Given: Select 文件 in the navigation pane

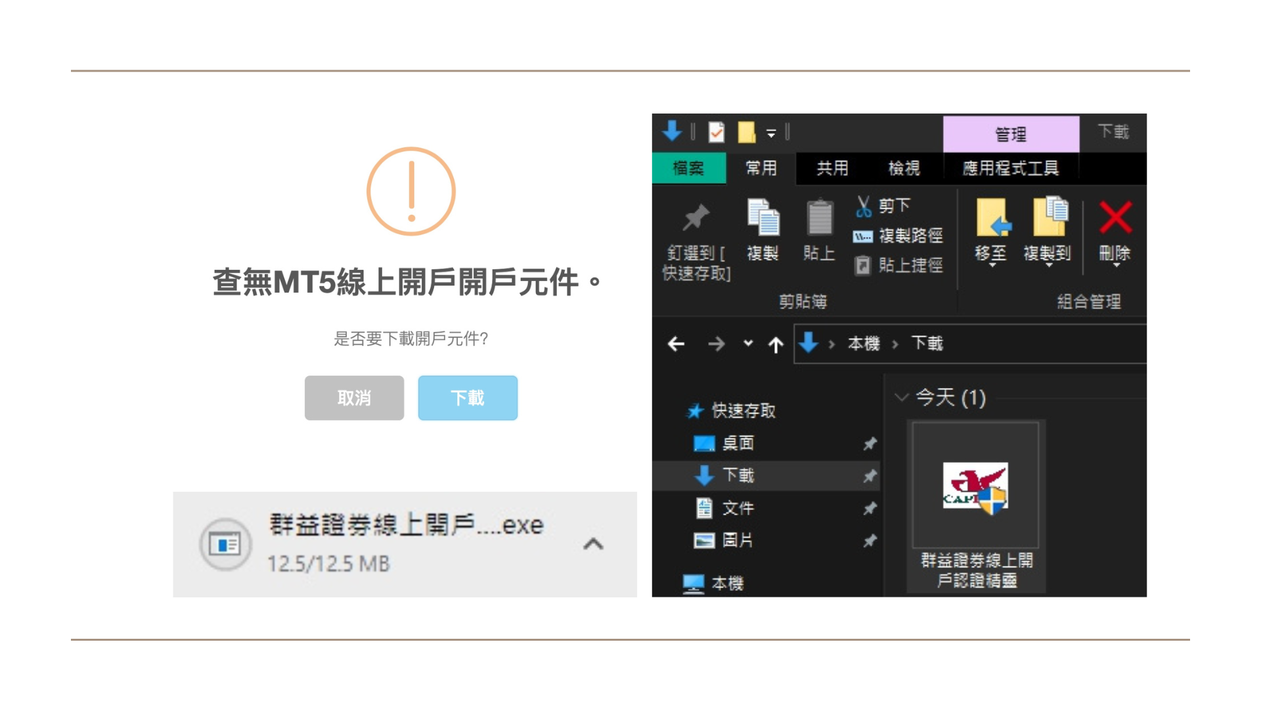Looking at the screenshot, I should click(x=738, y=507).
